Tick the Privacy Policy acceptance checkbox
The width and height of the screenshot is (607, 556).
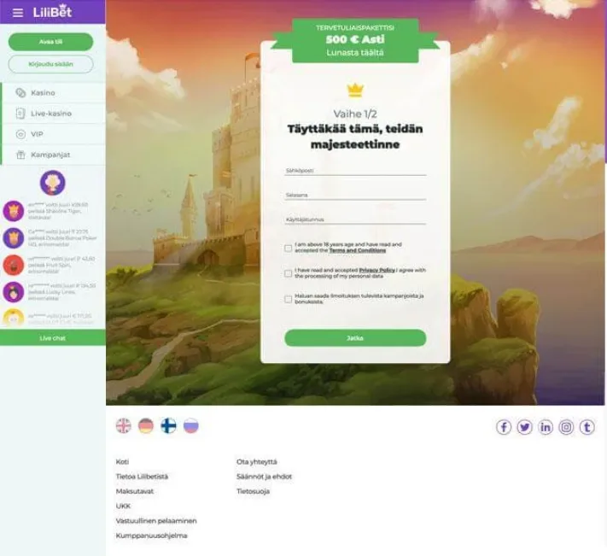[288, 273]
